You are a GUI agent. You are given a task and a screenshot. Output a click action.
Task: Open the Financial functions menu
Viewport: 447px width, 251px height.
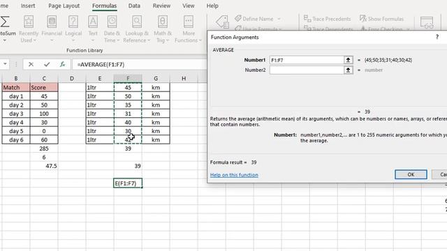click(x=52, y=29)
